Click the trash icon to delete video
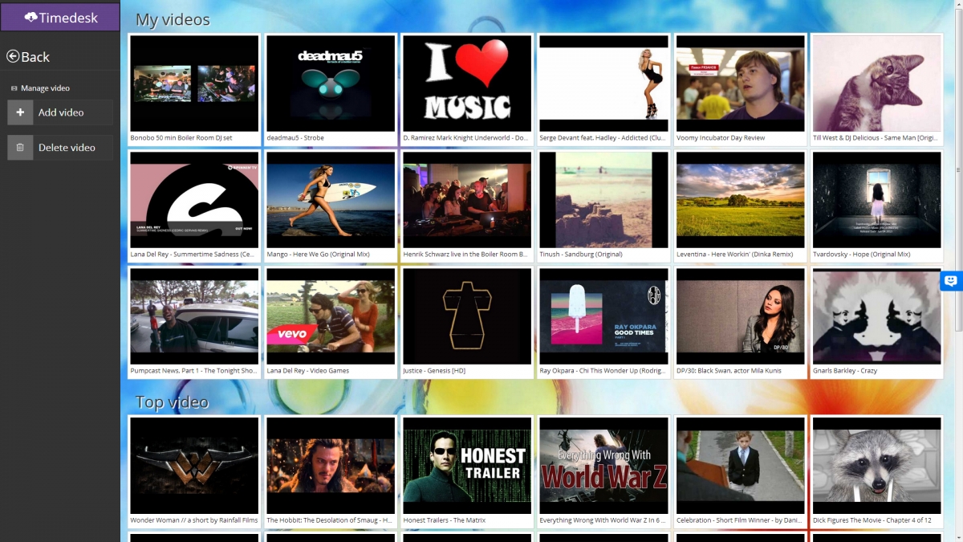Screen dimensions: 963x542 (20, 147)
